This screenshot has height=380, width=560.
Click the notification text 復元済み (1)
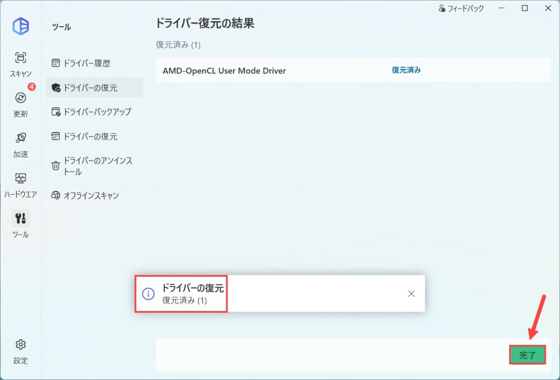(185, 300)
